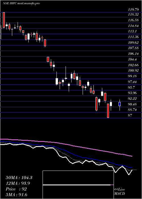Click the <<Live MACD label

120,191
